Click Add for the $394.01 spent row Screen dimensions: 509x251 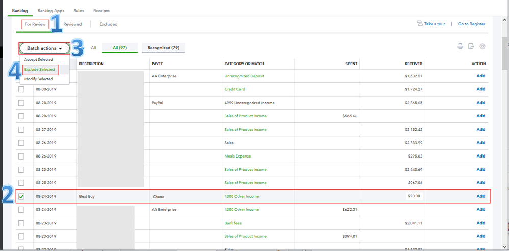click(x=481, y=236)
